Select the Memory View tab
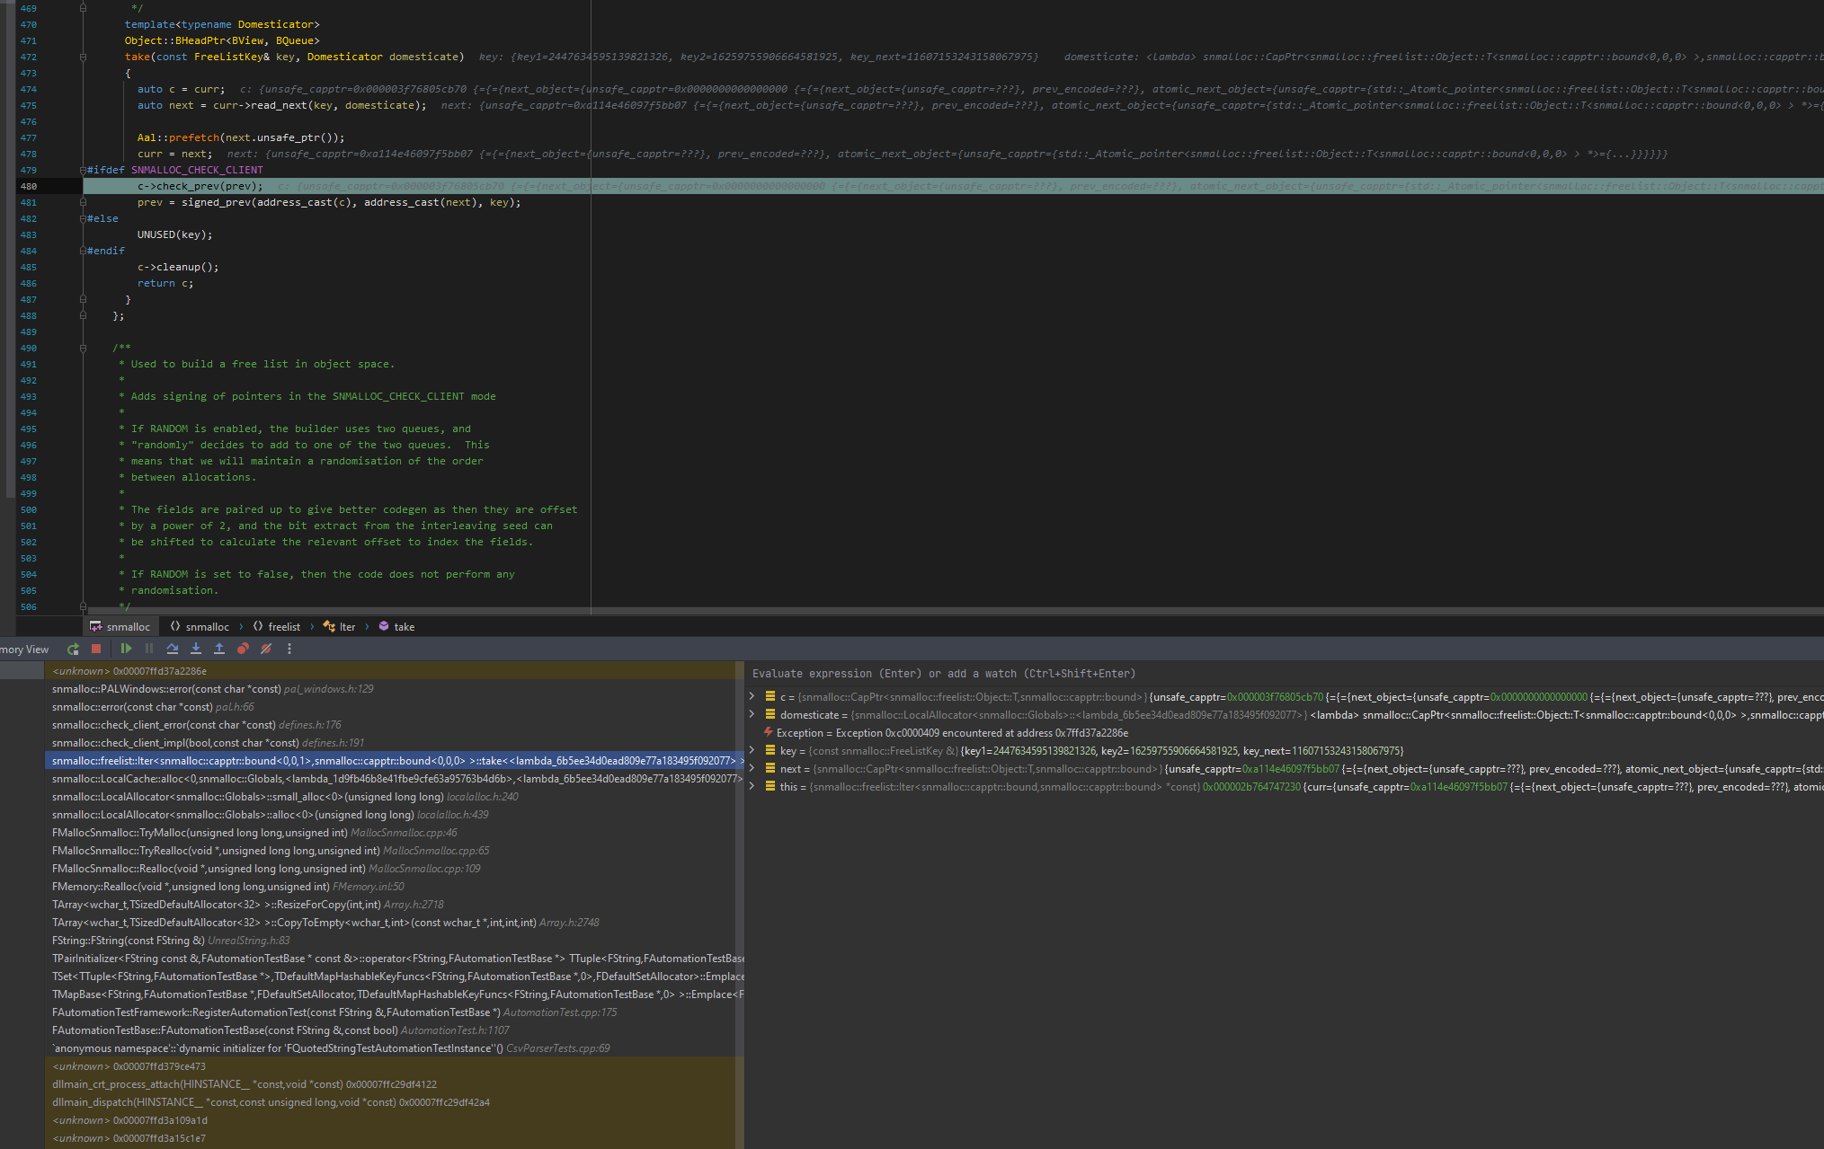1824x1149 pixels. 24,650
